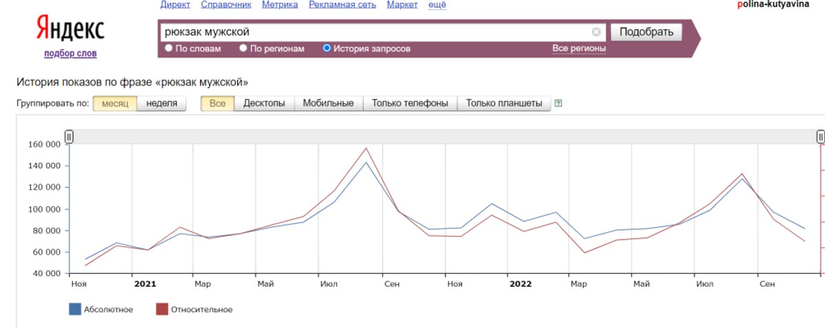
Task: Filter by Мобильные
Action: tap(328, 104)
